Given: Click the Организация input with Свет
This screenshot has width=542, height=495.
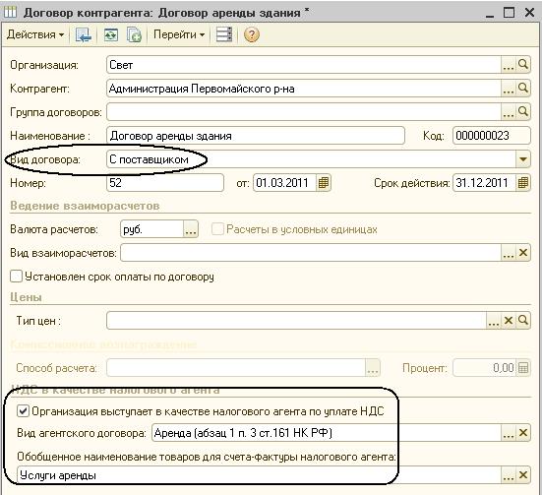Looking at the screenshot, I should [x=304, y=65].
